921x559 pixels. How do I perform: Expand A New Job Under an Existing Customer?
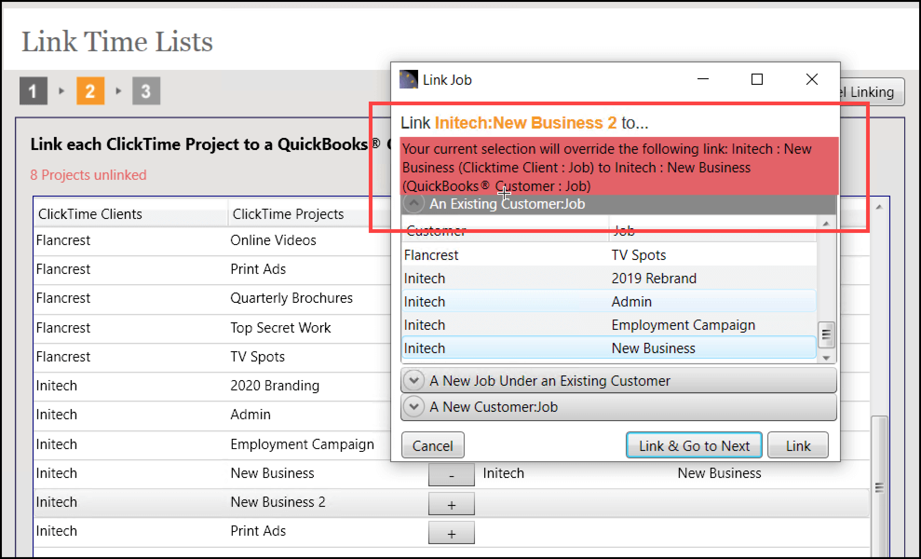coord(618,381)
